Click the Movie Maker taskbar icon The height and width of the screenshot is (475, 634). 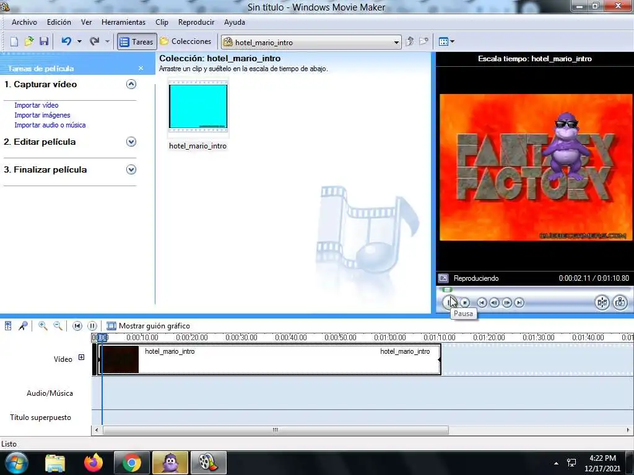(208, 463)
